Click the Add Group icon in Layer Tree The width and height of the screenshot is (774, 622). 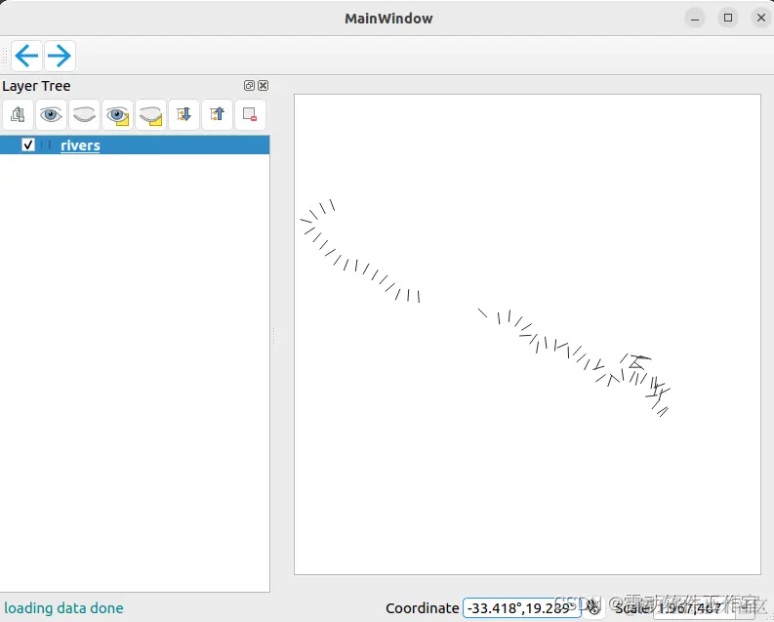18,114
